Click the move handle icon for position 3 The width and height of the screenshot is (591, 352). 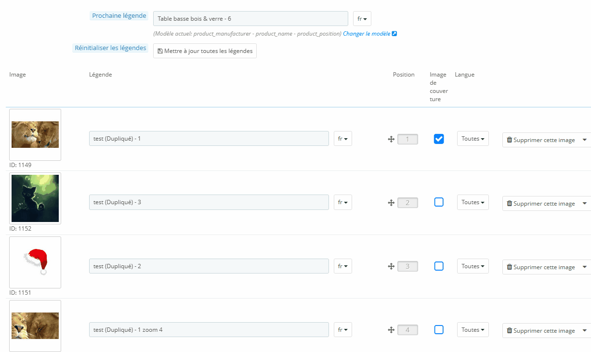click(391, 266)
